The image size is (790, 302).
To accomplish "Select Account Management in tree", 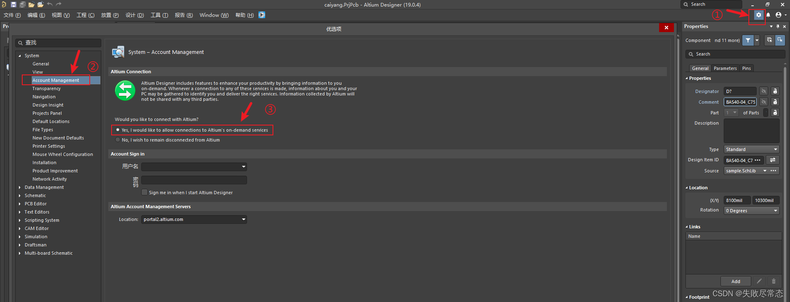I will pyautogui.click(x=56, y=80).
